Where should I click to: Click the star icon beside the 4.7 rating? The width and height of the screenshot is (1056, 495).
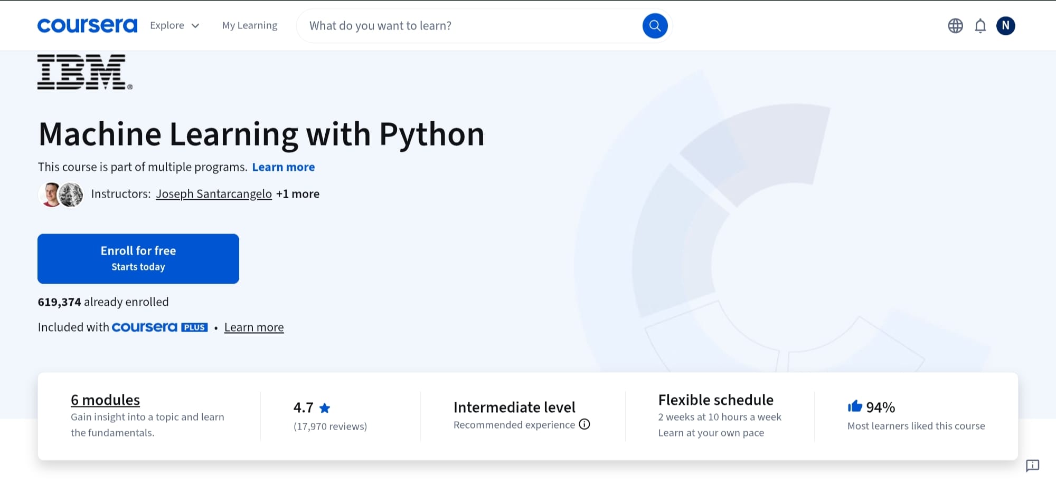[x=325, y=407]
